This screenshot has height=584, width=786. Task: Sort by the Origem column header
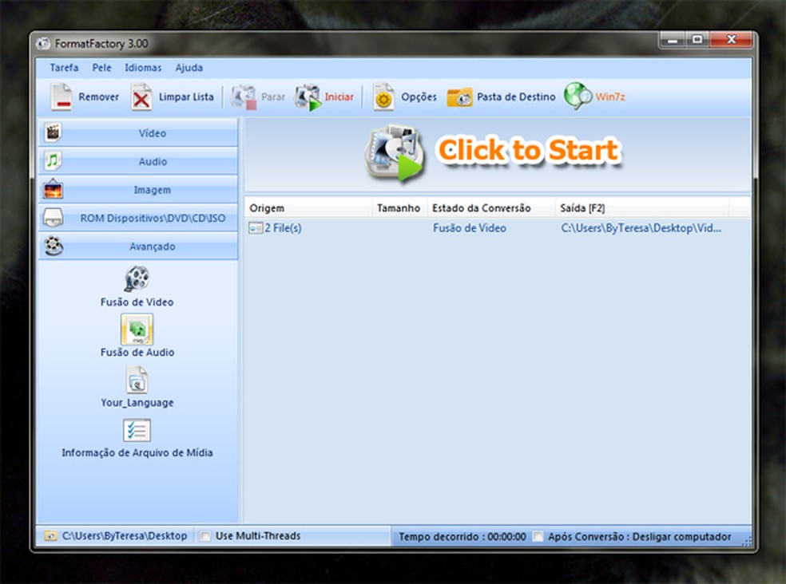click(x=308, y=208)
